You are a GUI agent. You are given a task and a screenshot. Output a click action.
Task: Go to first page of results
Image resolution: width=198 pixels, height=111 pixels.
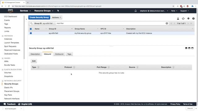coord(171,23)
